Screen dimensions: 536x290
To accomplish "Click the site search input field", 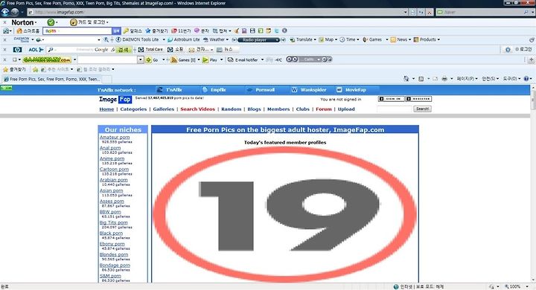I will [395, 109].
